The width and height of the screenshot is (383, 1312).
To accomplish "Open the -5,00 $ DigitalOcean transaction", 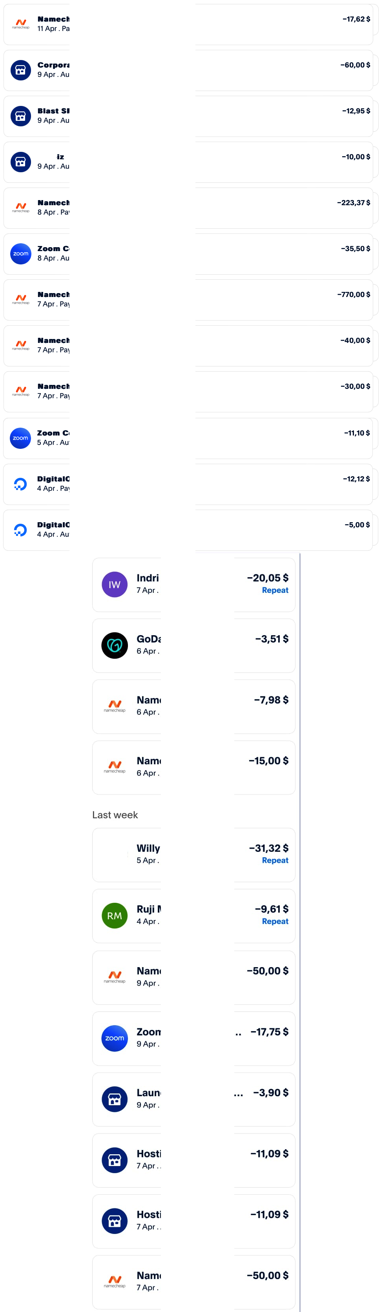I will [x=188, y=530].
